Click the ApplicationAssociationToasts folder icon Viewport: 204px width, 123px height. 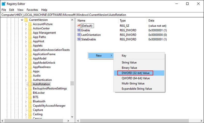click(30, 50)
